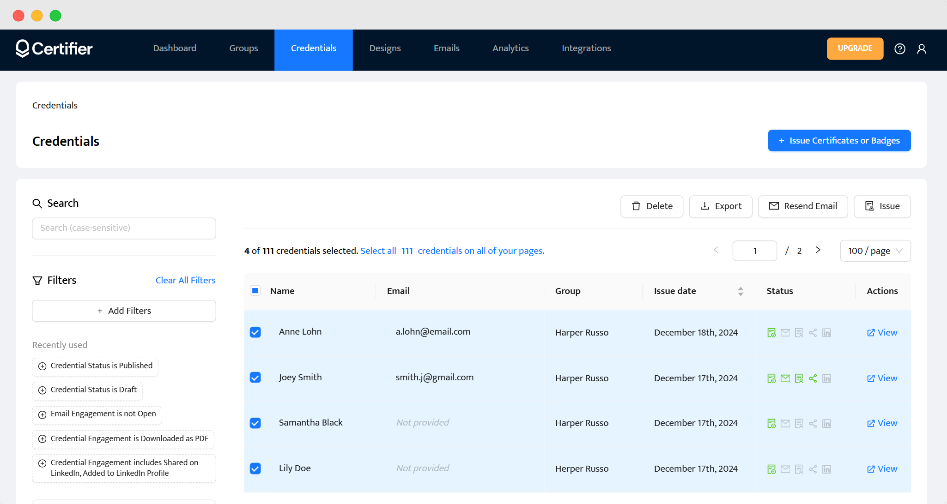
Task: Uncheck the checkbox for Samantha Black
Action: pyautogui.click(x=255, y=423)
